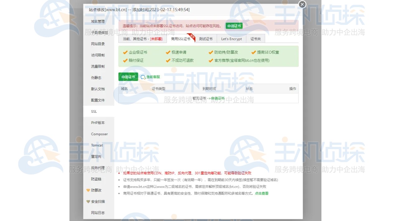Click the shield icon beside 防篡改
The image size is (394, 221).
88,190
